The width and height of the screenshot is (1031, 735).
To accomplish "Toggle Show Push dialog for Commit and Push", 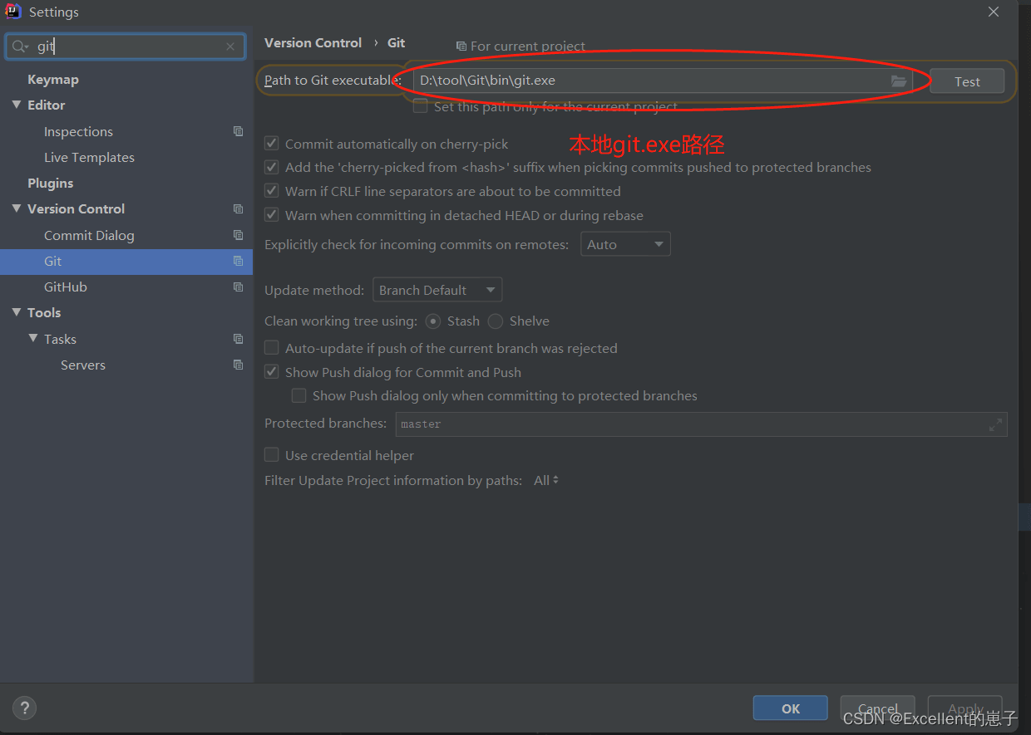I will click(271, 372).
